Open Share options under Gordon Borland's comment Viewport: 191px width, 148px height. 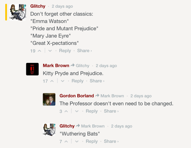[x=111, y=111]
